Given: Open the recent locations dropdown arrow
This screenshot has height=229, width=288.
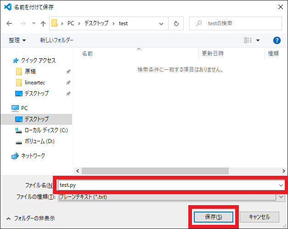Looking at the screenshot, I should (33, 23).
